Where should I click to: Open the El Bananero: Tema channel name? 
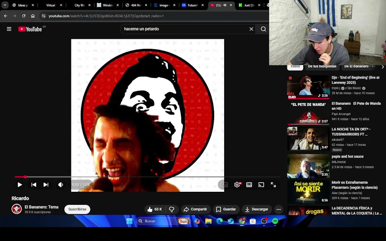41,207
